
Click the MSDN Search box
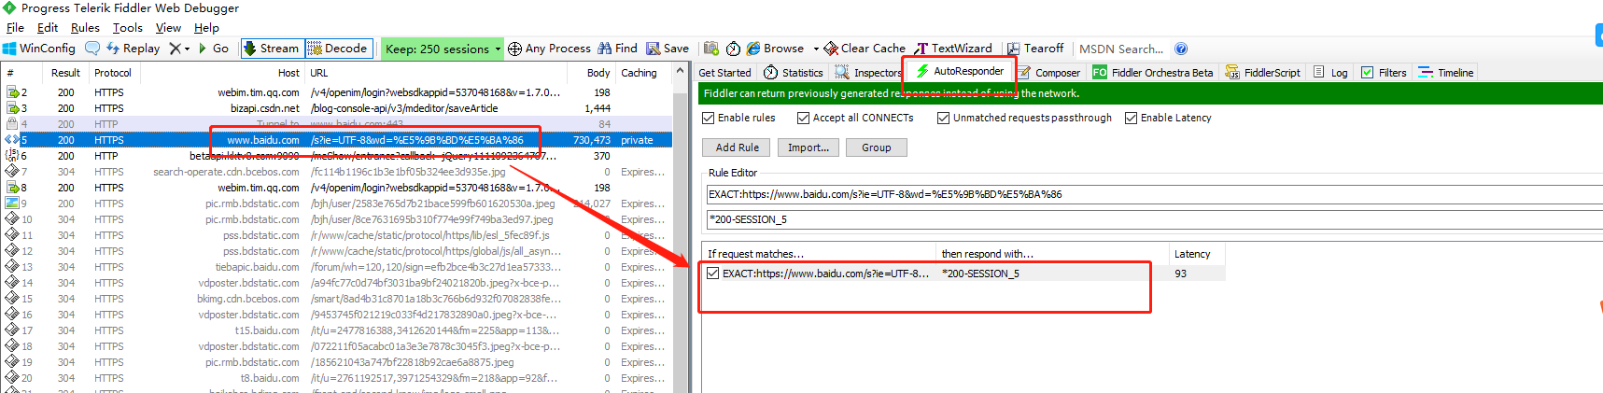1121,49
